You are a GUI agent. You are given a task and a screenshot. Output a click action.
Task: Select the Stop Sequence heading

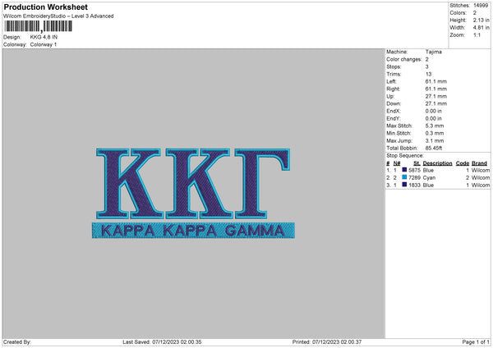404,153
